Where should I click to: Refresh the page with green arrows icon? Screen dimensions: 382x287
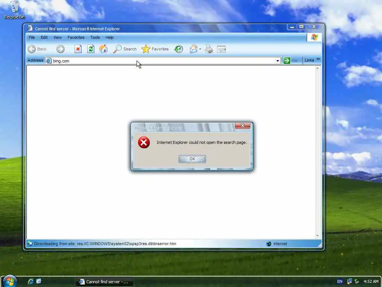pyautogui.click(x=91, y=49)
